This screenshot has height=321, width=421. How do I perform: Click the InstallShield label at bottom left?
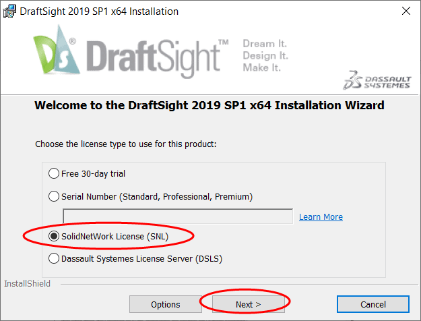pyautogui.click(x=27, y=284)
